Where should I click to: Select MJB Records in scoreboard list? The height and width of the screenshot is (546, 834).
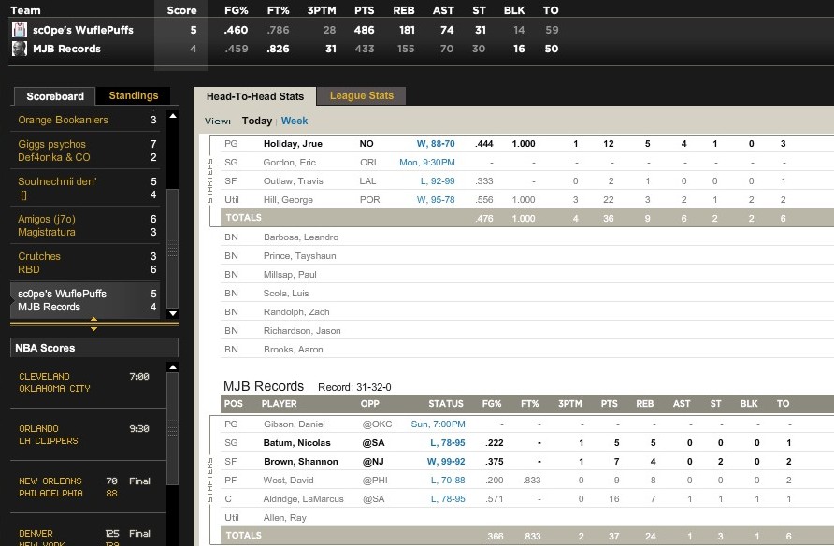coord(49,307)
